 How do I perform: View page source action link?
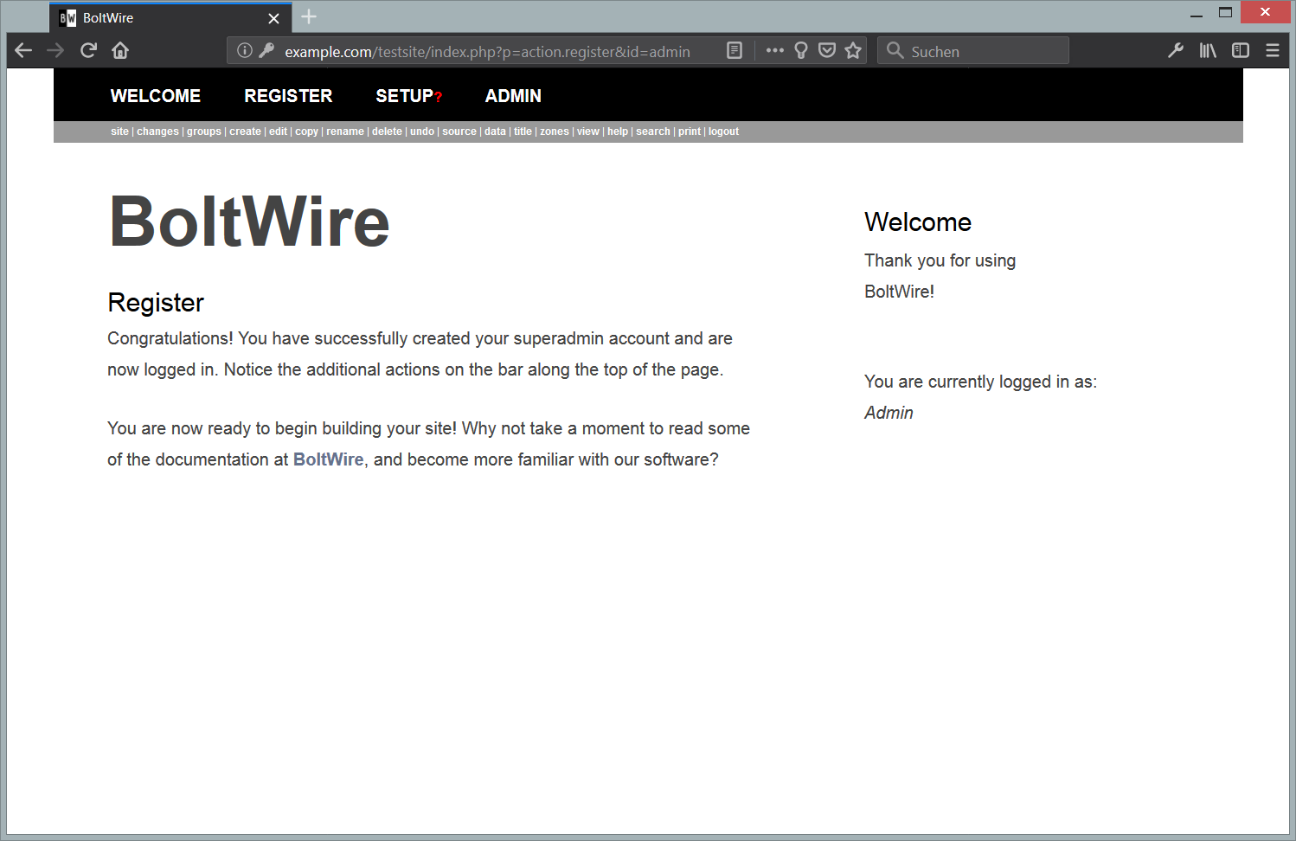tap(459, 132)
